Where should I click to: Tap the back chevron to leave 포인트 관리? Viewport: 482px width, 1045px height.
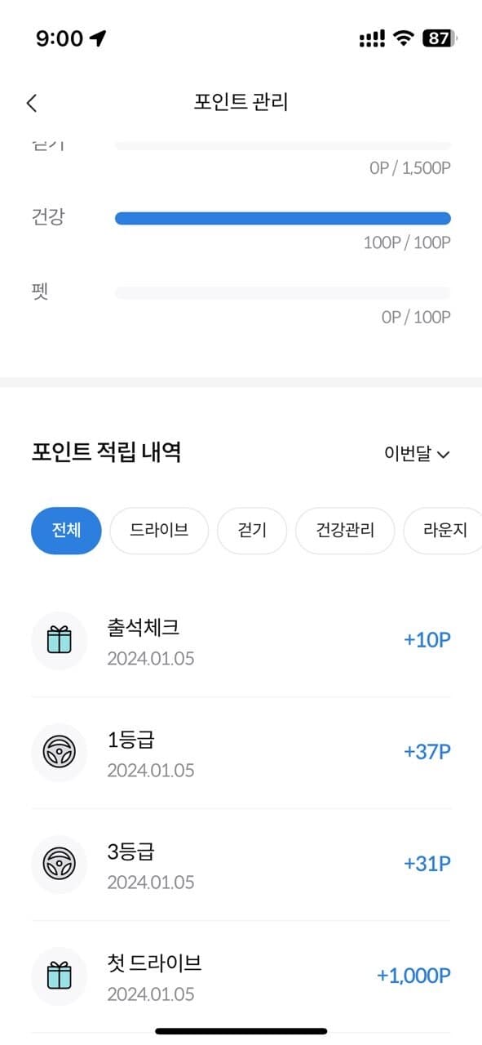pos(31,103)
